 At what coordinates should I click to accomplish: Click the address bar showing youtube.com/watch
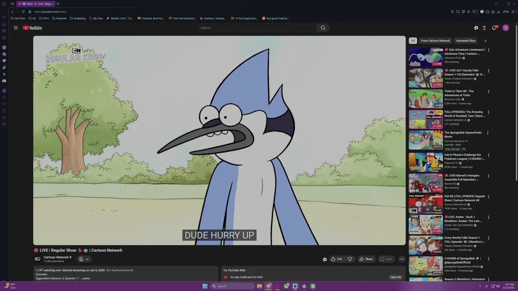pos(50,12)
